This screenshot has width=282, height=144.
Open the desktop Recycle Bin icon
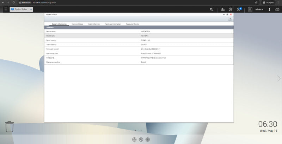coord(10,127)
